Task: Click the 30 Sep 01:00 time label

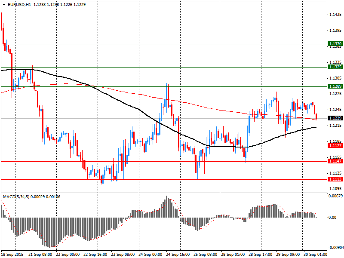Action: pos(316,255)
